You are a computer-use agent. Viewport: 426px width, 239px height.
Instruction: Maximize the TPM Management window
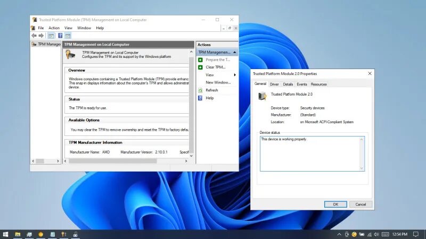coord(217,20)
